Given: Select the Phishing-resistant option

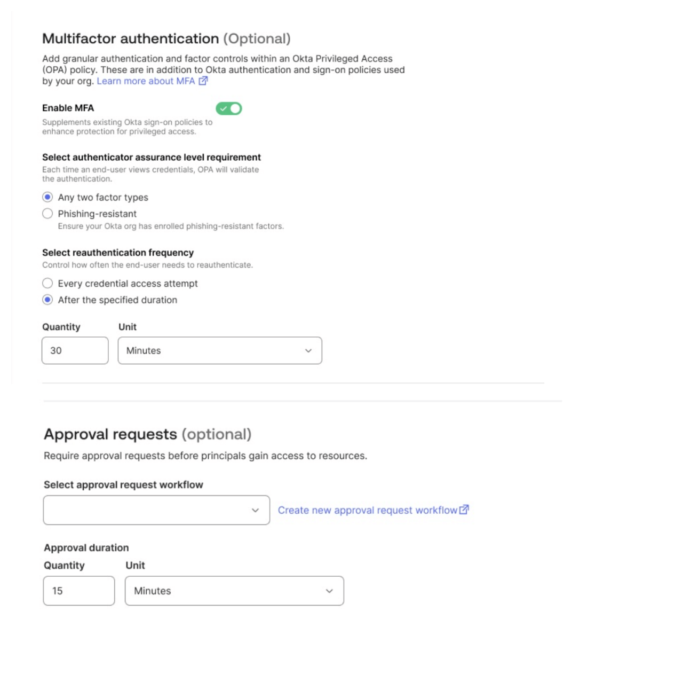Looking at the screenshot, I should click(47, 214).
